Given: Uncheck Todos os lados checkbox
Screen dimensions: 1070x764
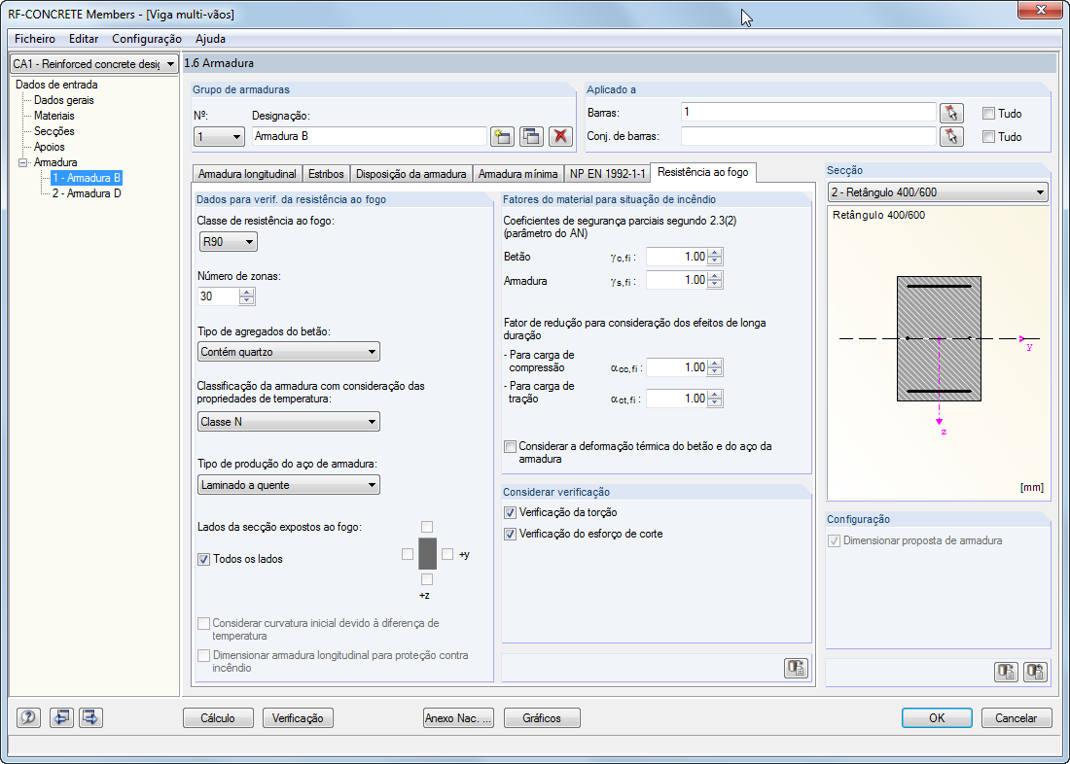Looking at the screenshot, I should point(203,559).
